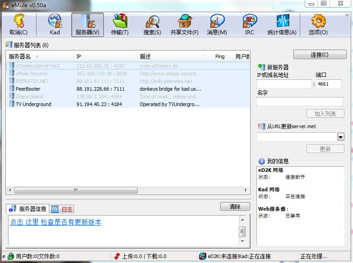Open the Kad network page
The width and height of the screenshot is (353, 263).
(55, 24)
